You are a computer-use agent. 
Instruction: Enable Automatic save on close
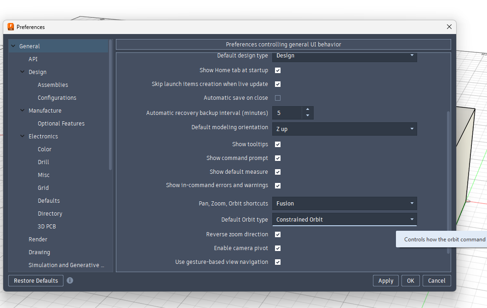278,98
